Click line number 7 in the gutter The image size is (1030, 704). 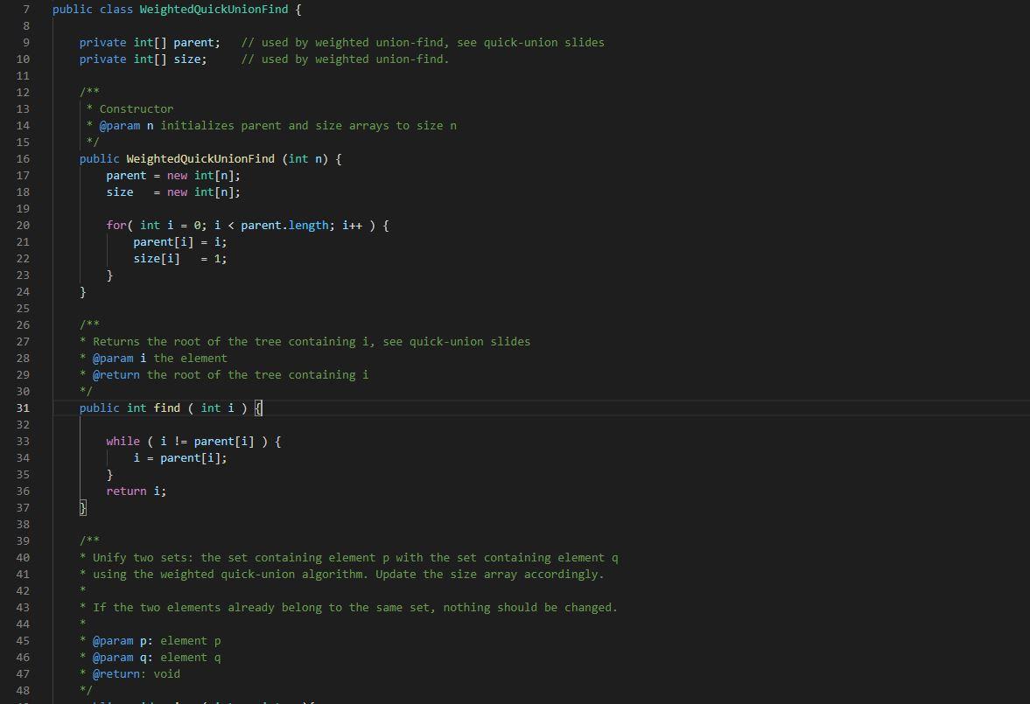(x=26, y=10)
